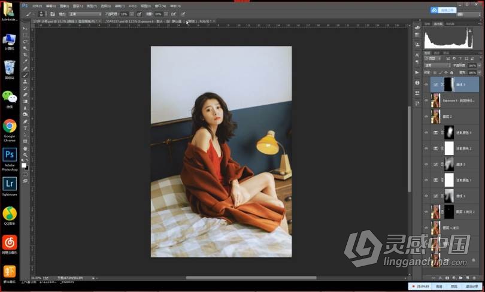Viewport: 485px width, 292px height.
Task: Click the mask thumbnail of selected curves layer
Action: (x=449, y=84)
